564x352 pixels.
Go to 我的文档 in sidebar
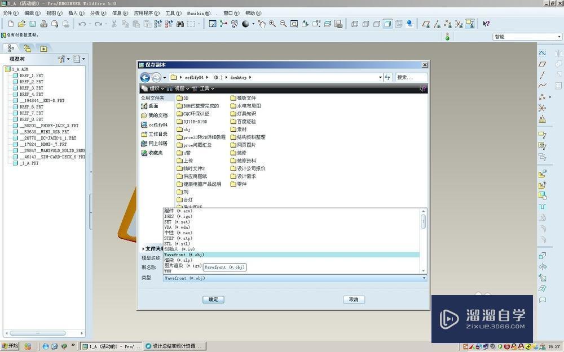point(155,115)
